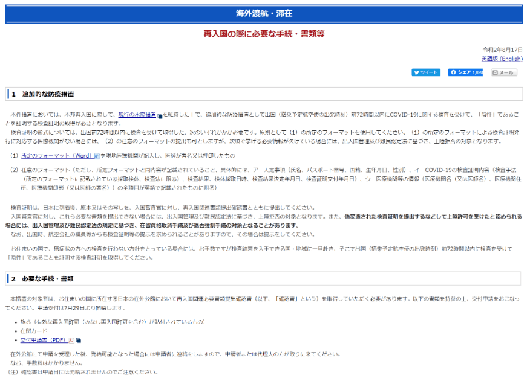530x381 pixels.
Task: Click the Twitter tweet button
Action: pos(426,72)
